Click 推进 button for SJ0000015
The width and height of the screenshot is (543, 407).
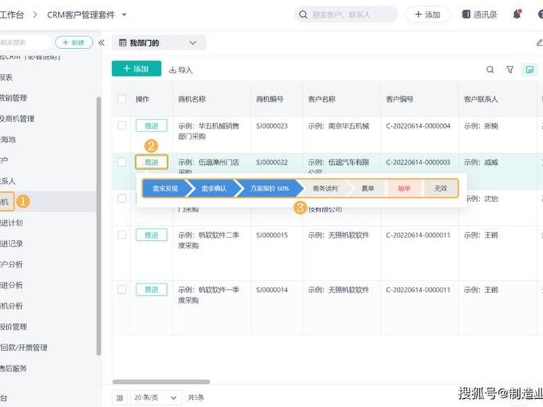tap(151, 235)
